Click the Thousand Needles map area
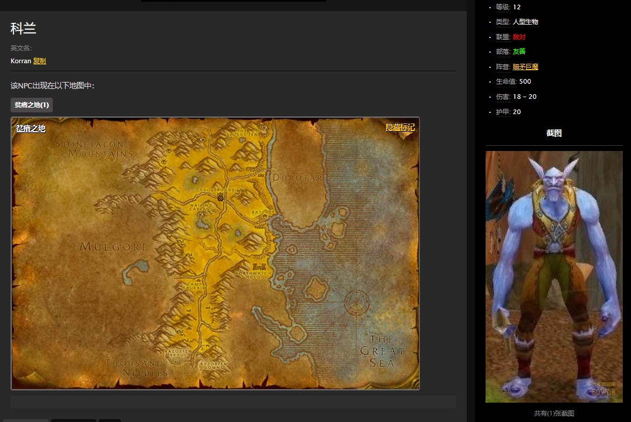This screenshot has width=631, height=422. coord(136,368)
